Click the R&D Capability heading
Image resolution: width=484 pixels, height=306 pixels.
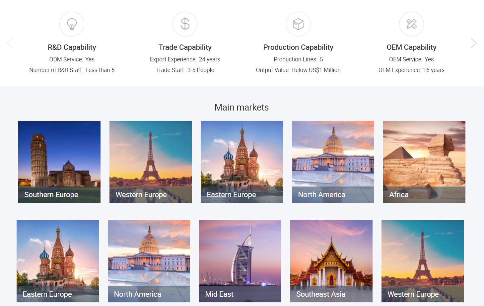pos(72,47)
